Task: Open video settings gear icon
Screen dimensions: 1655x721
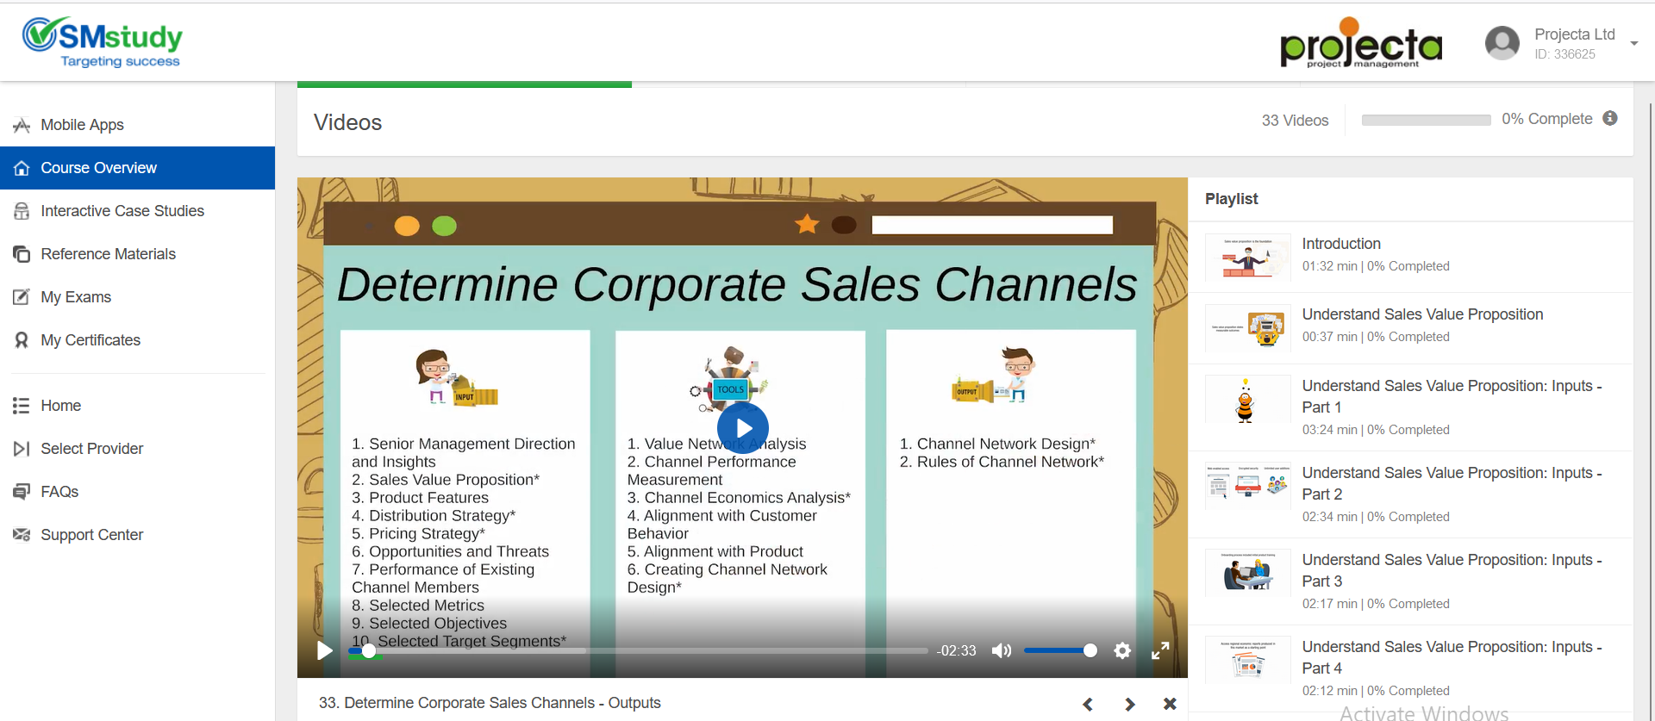Action: [x=1121, y=650]
